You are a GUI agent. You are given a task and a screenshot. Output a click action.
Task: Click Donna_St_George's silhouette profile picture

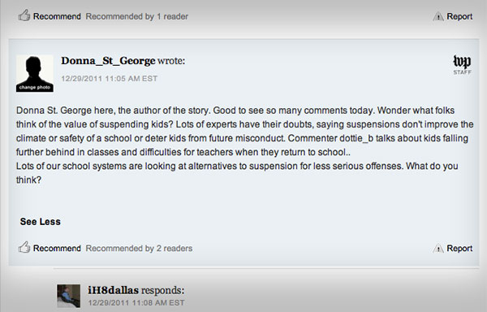(x=35, y=73)
